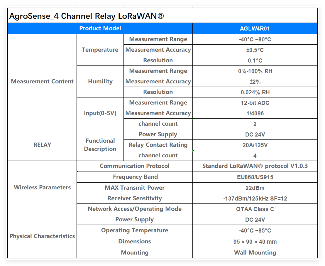This screenshot has width=325, height=266.
Task: Select the value "-40°C ~85°C"
Action: point(255,230)
